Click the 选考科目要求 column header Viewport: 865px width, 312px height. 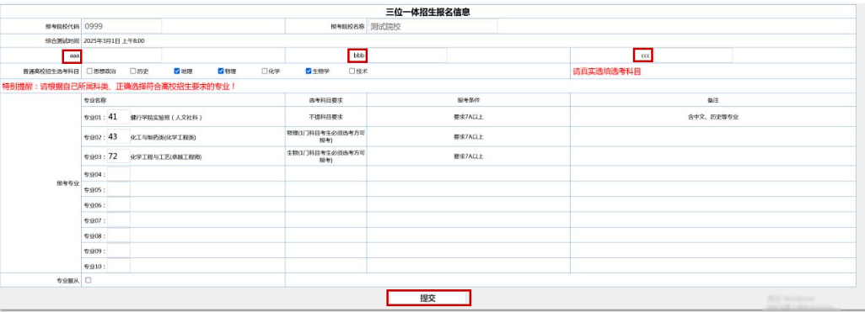coord(325,100)
